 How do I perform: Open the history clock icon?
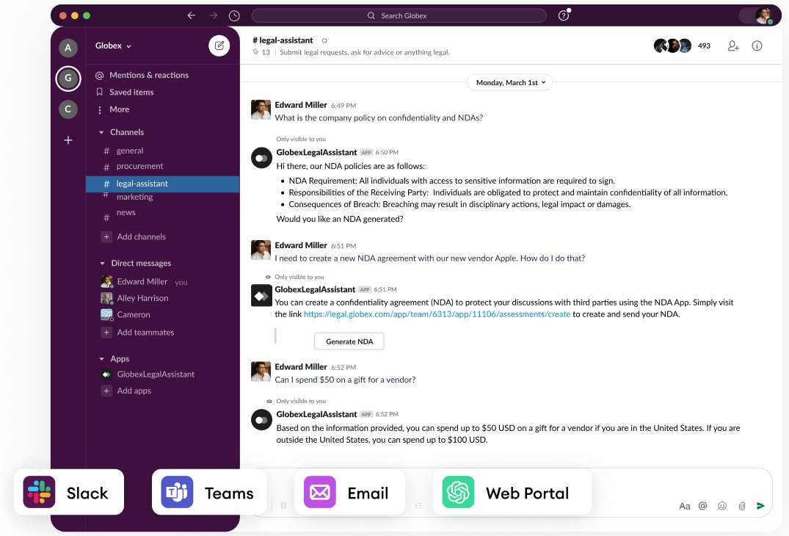coord(234,15)
